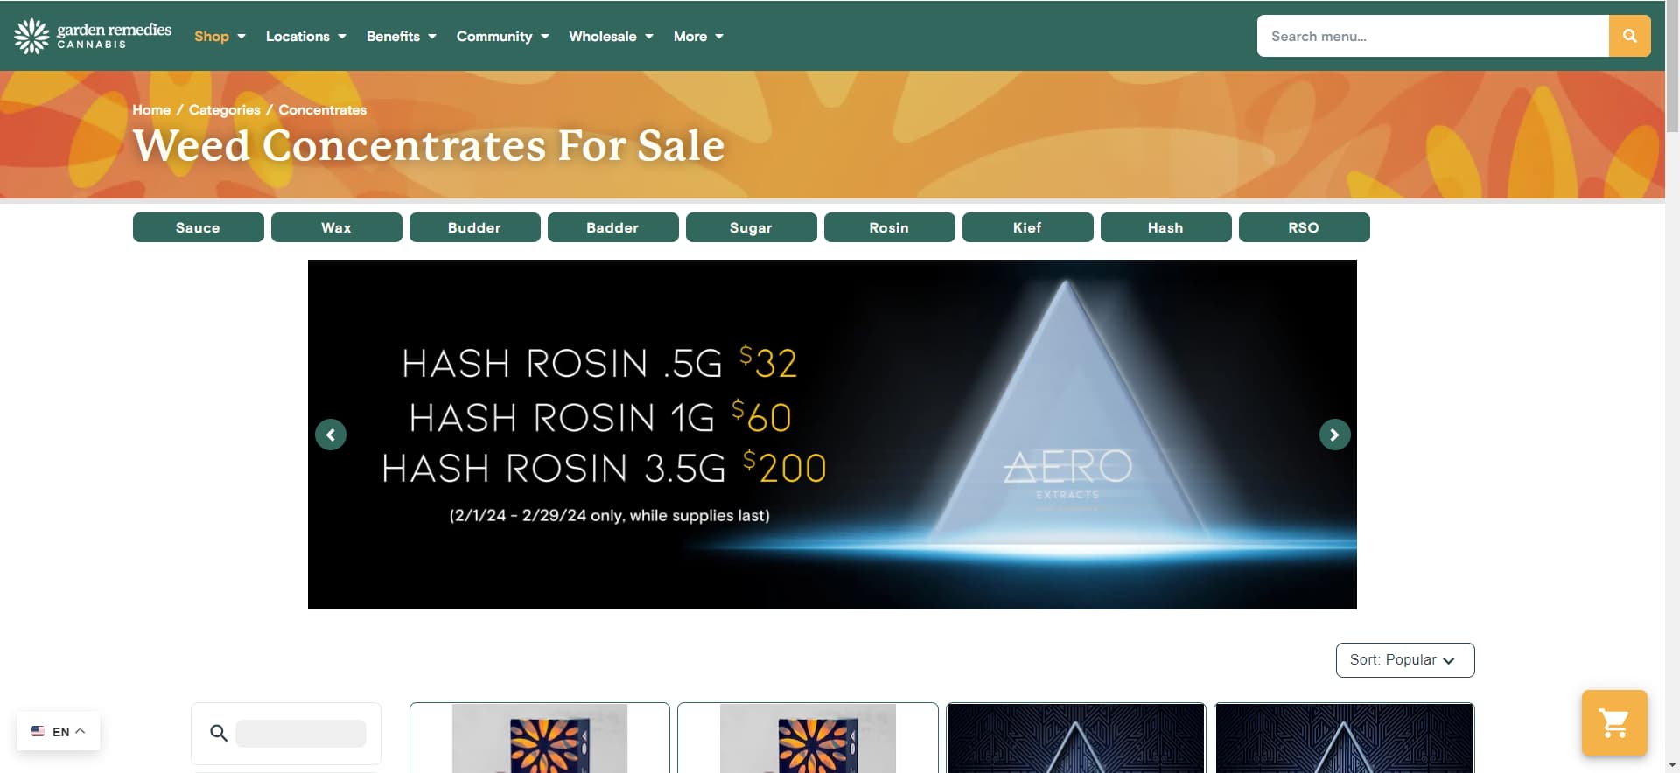Select the Budder category tab
The image size is (1680, 773).
pyautogui.click(x=475, y=227)
